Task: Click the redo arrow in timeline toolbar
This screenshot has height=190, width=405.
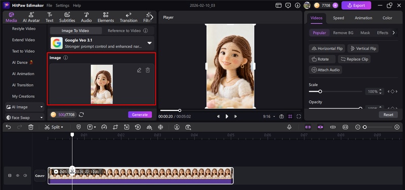Action: pos(19,127)
